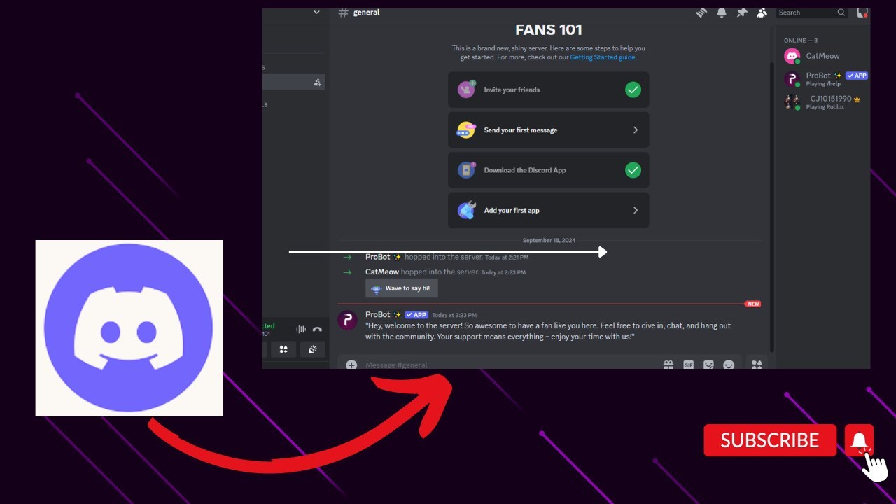Open notification settings bell icon
The height and width of the screenshot is (504, 896).
(721, 13)
